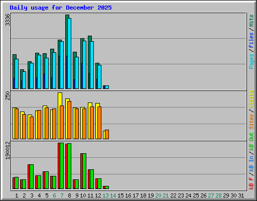Click day label 13 on the axis

[x=105, y=195]
